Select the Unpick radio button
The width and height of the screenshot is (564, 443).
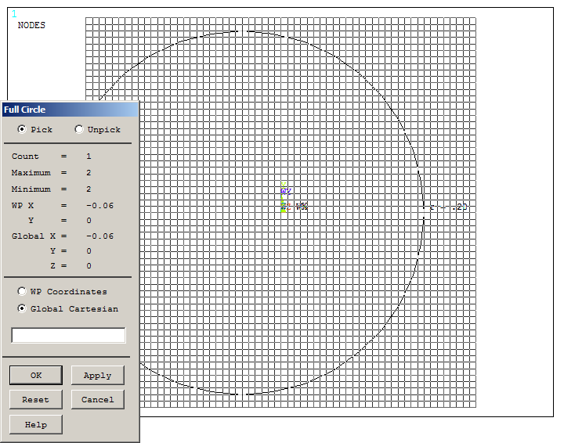tap(79, 129)
